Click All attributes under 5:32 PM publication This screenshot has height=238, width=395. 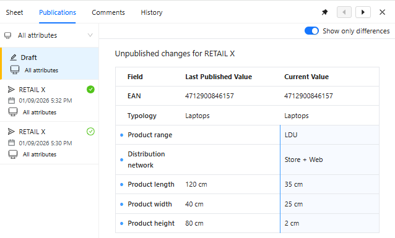[x=40, y=113]
